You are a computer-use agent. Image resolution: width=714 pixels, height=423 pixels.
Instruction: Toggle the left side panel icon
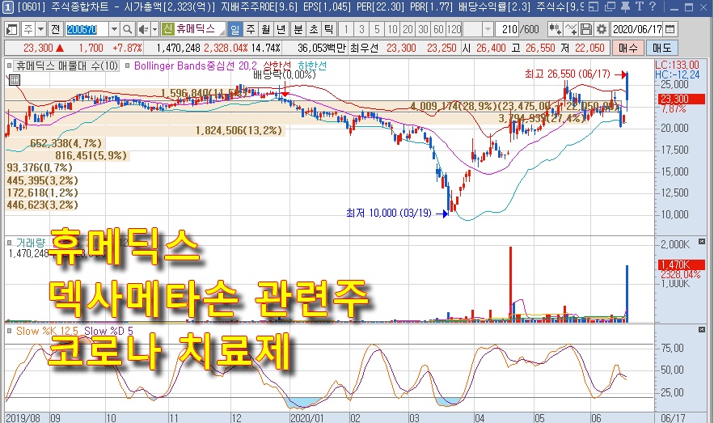(x=12, y=30)
